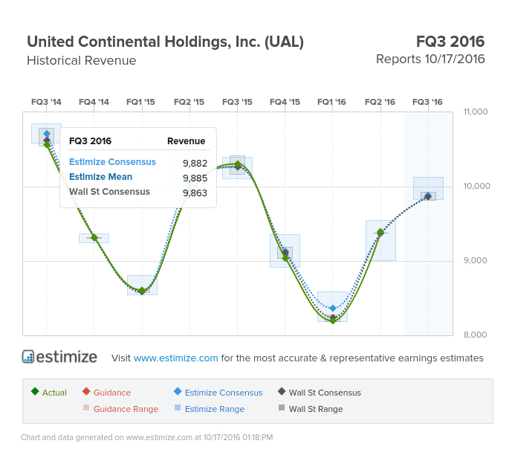
Task: Click the green Actual legend diamond
Action: (35, 391)
